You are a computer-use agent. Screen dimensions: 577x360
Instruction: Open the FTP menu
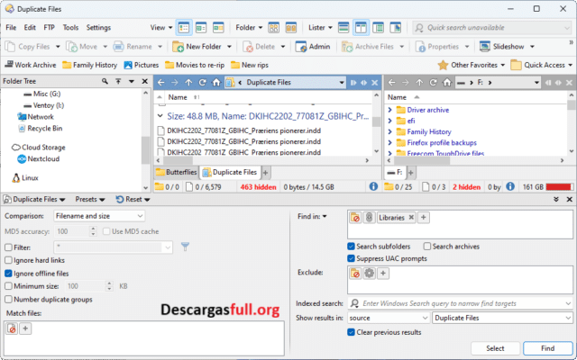coord(49,28)
